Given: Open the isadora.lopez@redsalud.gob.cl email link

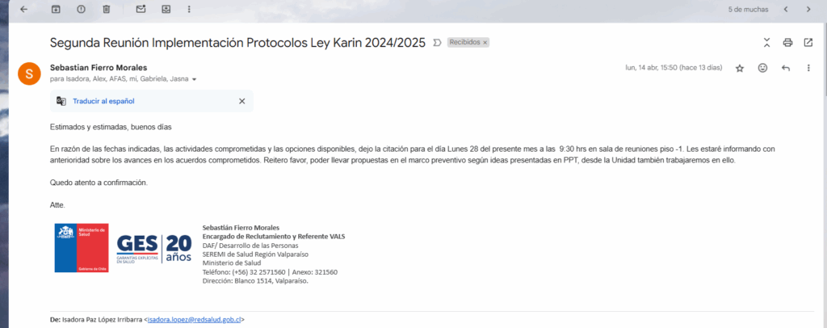Looking at the screenshot, I should coord(193,320).
